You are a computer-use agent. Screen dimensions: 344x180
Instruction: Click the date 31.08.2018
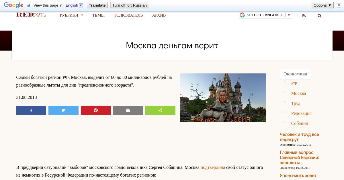point(26,97)
